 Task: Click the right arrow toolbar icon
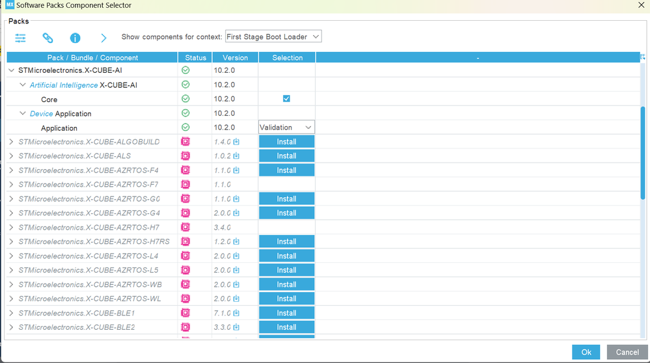[x=103, y=38]
